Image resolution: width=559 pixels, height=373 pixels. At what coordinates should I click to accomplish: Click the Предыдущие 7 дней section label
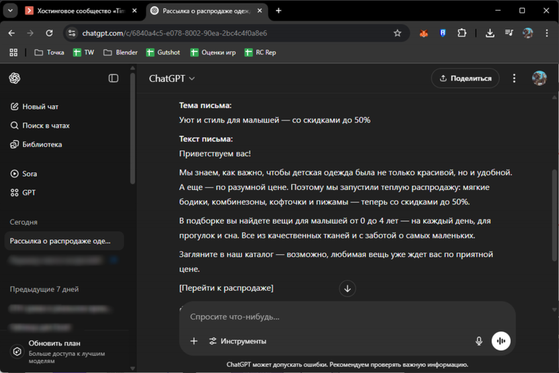tap(44, 289)
